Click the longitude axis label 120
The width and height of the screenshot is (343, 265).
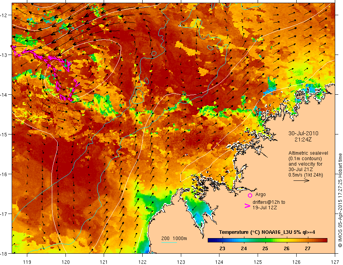tap(65, 262)
